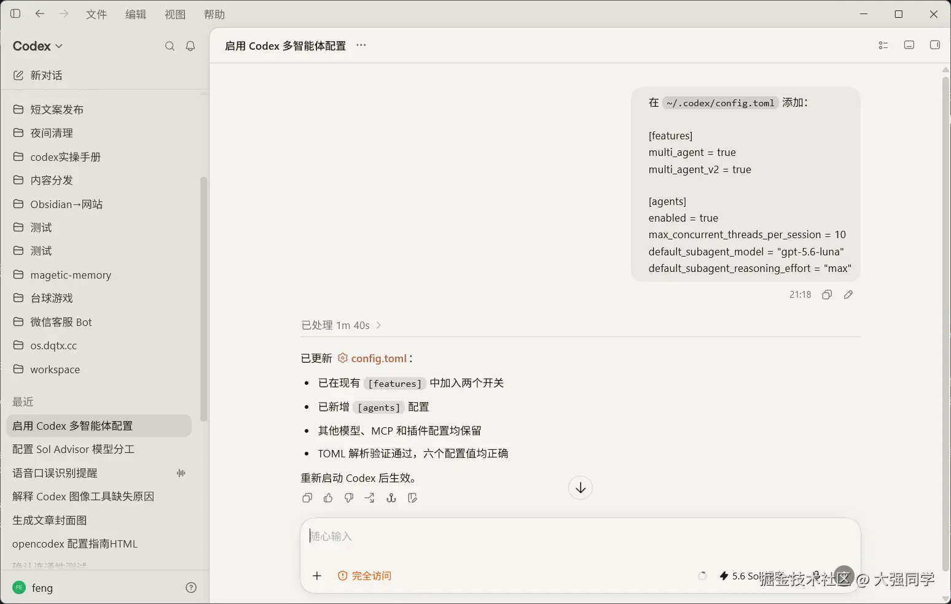The width and height of the screenshot is (951, 604).
Task: Click the [agents] code tag in response
Action: [378, 408]
